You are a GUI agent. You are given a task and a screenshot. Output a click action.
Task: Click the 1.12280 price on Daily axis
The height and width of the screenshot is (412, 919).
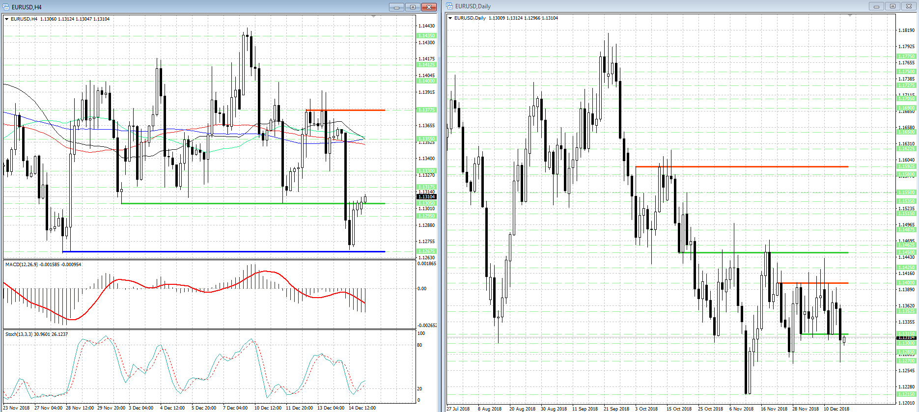point(906,387)
